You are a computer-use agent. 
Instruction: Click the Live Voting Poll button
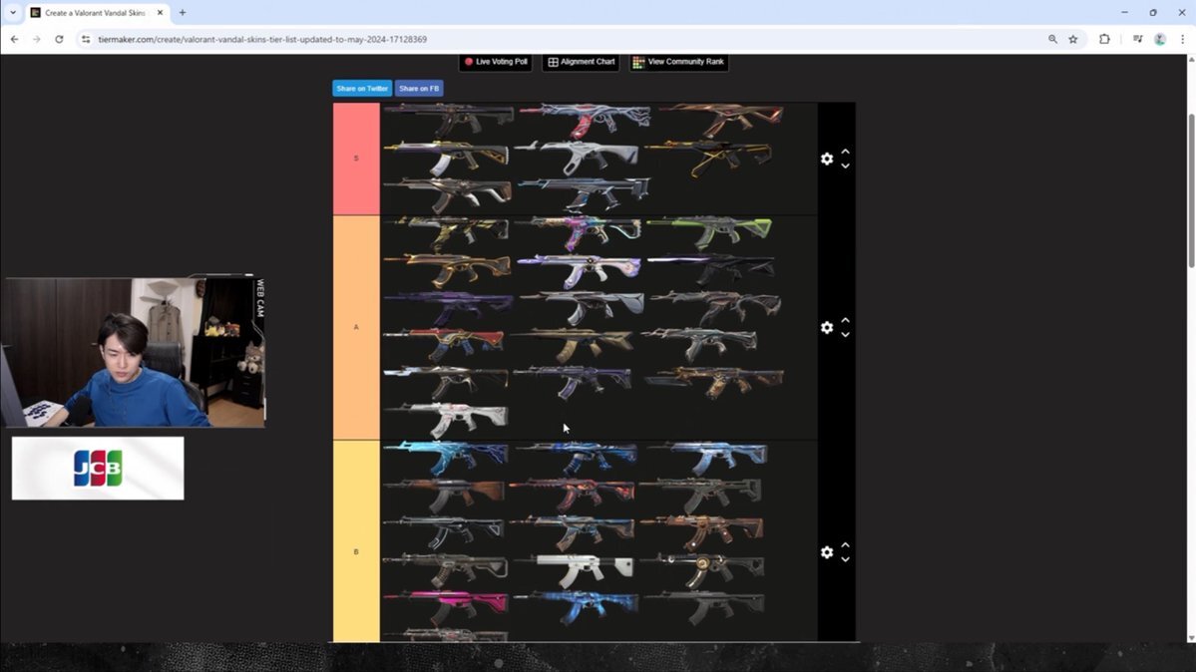pos(496,62)
